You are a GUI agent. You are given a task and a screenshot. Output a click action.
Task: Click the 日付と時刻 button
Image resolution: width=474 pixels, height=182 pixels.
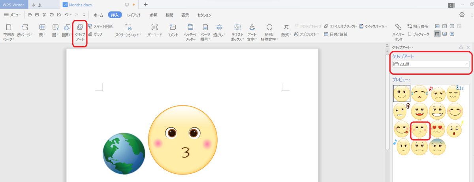335,34
